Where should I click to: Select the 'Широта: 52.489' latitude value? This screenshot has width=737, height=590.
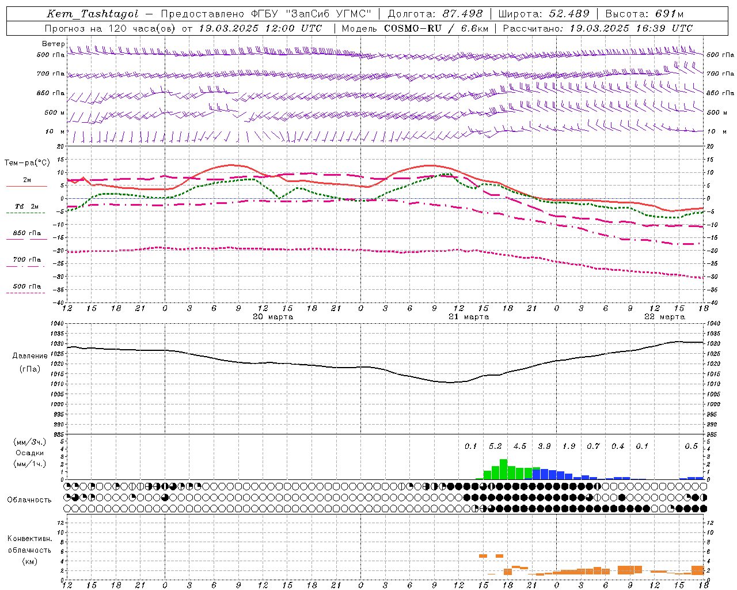pos(544,14)
